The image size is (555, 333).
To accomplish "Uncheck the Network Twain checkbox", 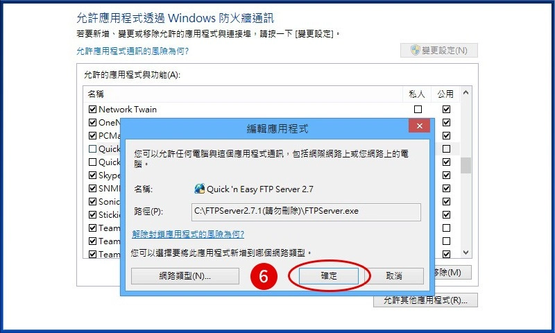I will point(92,110).
